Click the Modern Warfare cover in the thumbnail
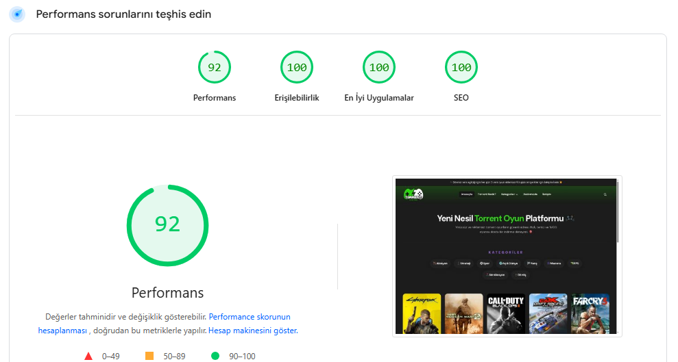Viewport: 678px width, 362px height. [x=463, y=313]
